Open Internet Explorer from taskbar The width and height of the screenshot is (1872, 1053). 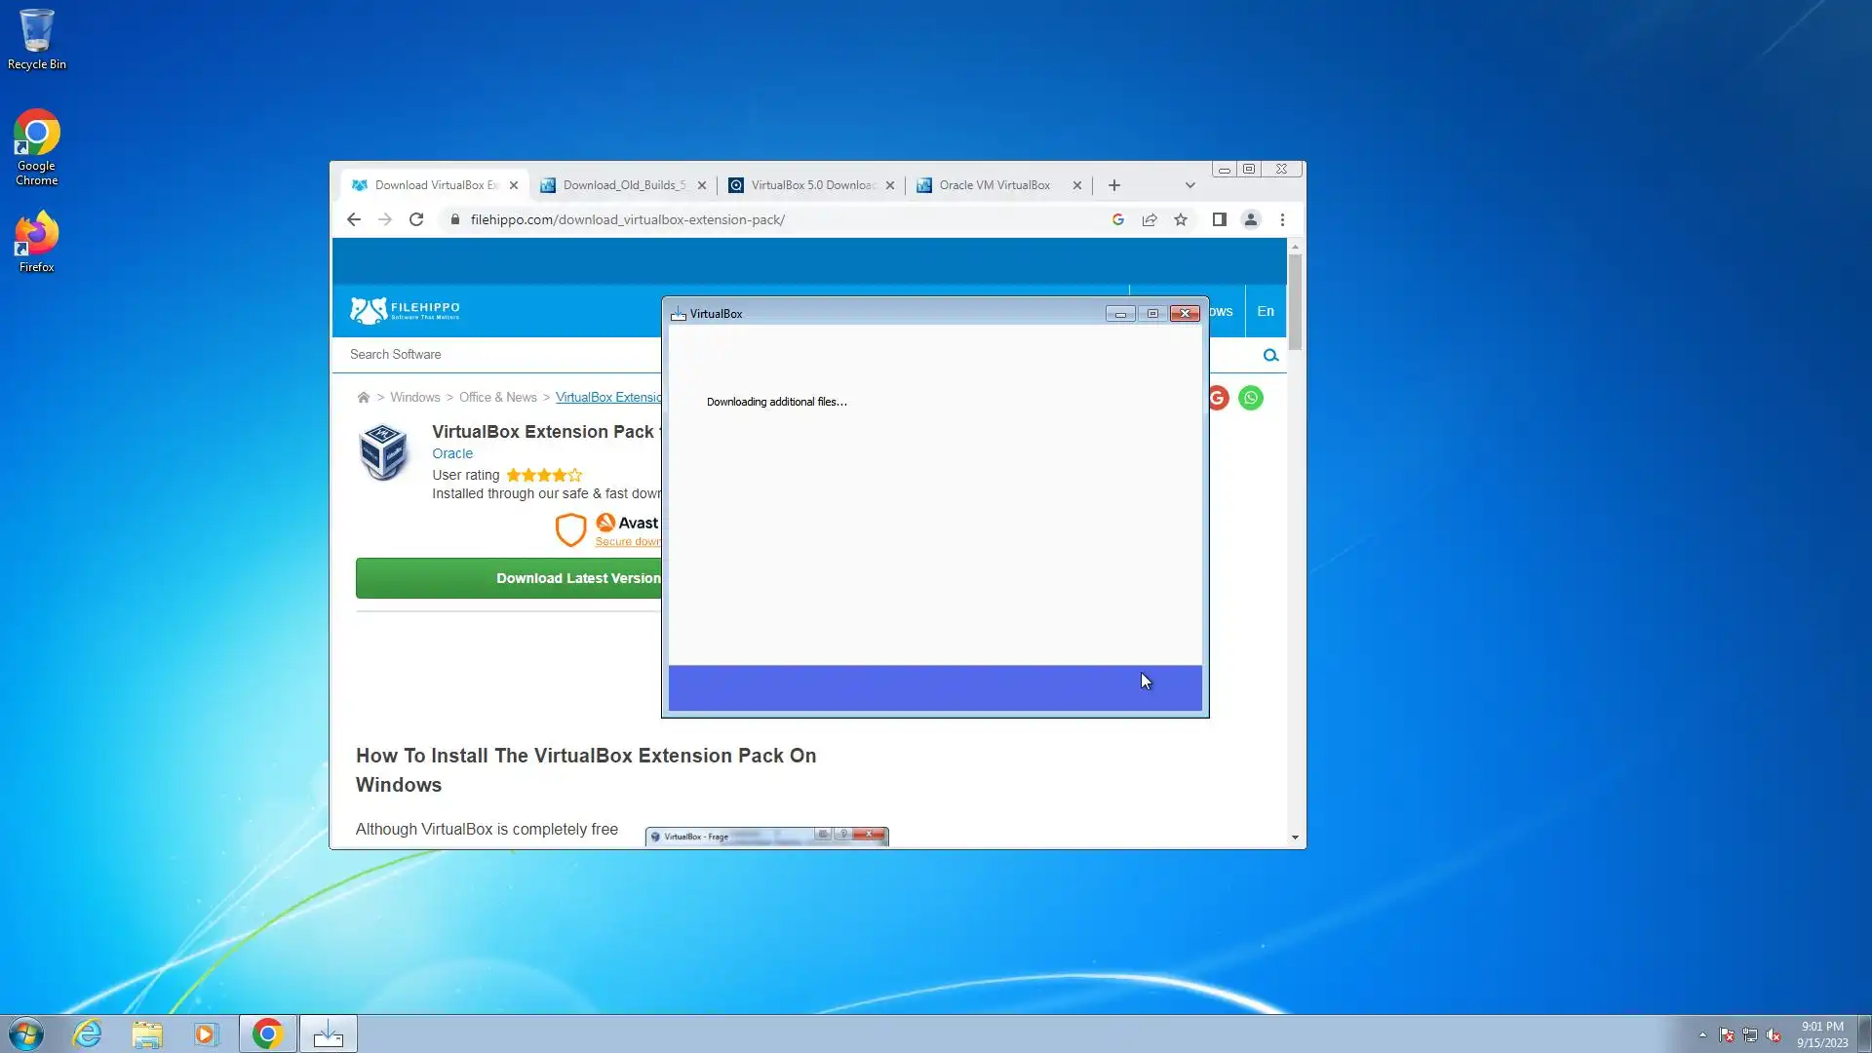(x=88, y=1033)
